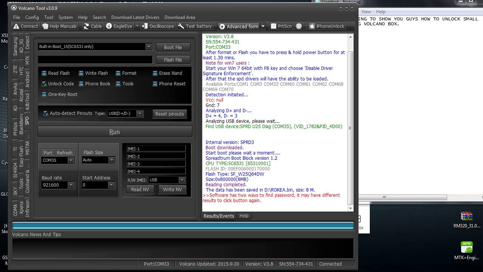Click the IMEI-3 input field
Screen dimensions: 483x272
pyautogui.click(x=156, y=164)
